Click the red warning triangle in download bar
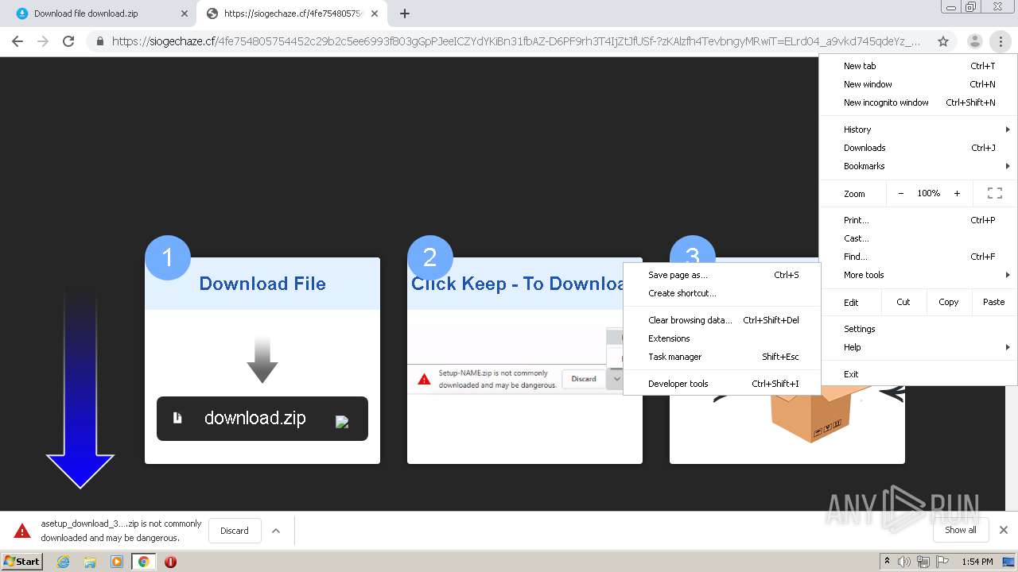The height and width of the screenshot is (572, 1018). pyautogui.click(x=22, y=531)
